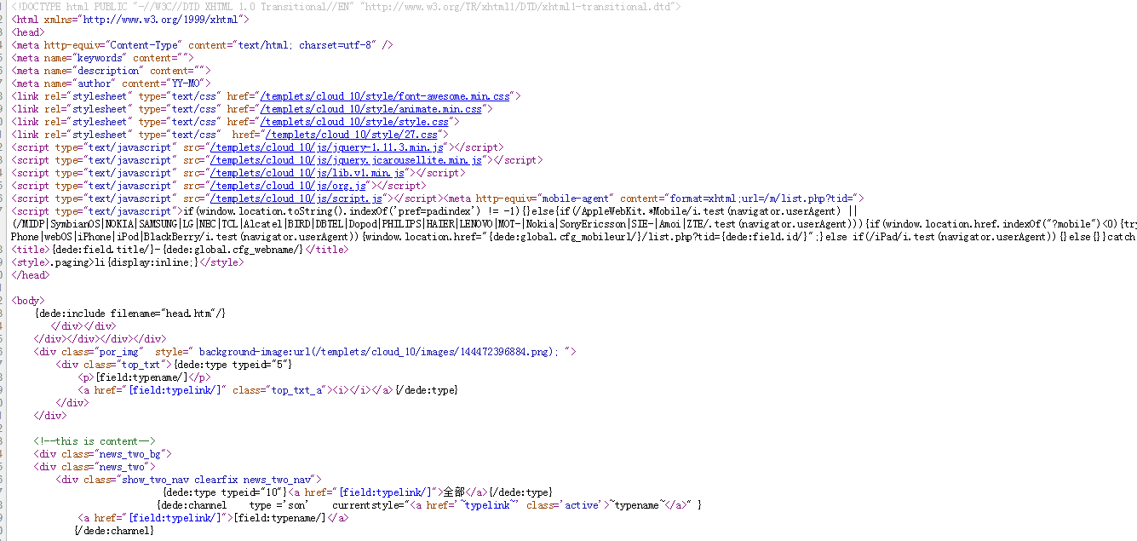This screenshot has height=541, width=1137.
Task: Click the class="top_txt_a" anchor line
Action: pyautogui.click(x=268, y=390)
